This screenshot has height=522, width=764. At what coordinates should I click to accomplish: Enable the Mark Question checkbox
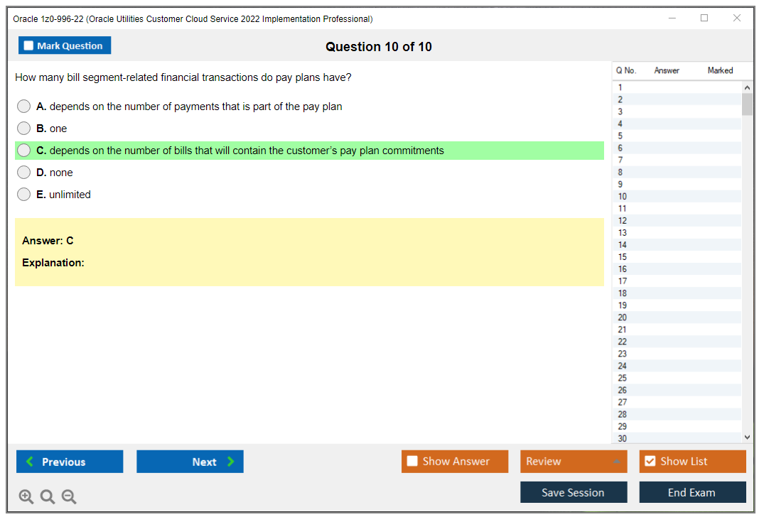(28, 45)
